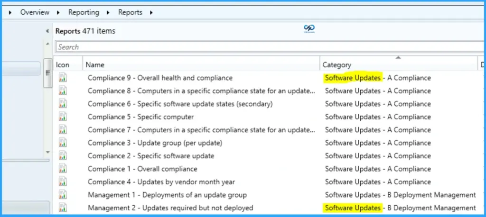Click report icon for Management 2 row
The image size is (486, 217).
pyautogui.click(x=63, y=208)
